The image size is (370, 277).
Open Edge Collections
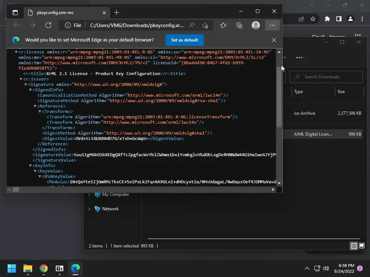239,25
